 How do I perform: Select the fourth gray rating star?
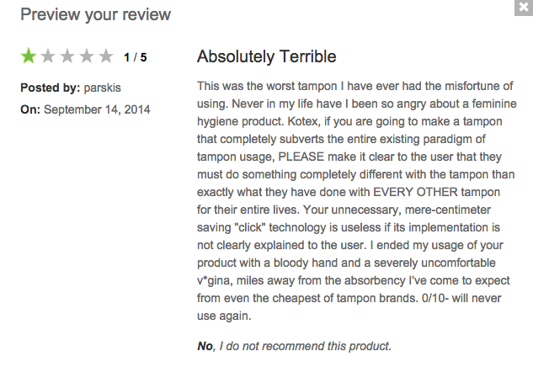coord(87,56)
